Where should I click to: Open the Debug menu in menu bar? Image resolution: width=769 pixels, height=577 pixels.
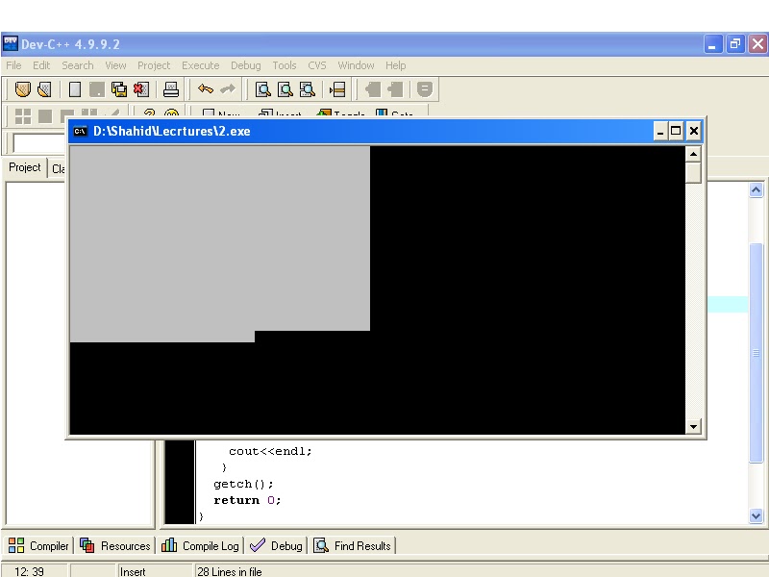point(246,65)
